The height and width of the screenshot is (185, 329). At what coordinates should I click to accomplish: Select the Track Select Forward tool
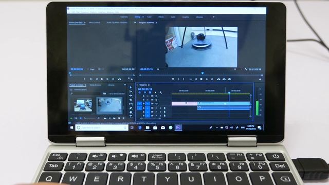point(131,91)
